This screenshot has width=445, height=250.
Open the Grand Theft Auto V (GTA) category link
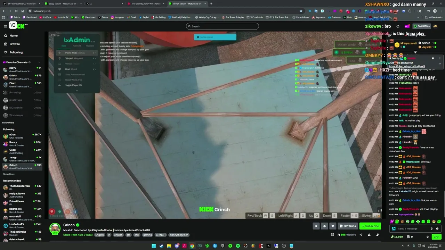78,235
